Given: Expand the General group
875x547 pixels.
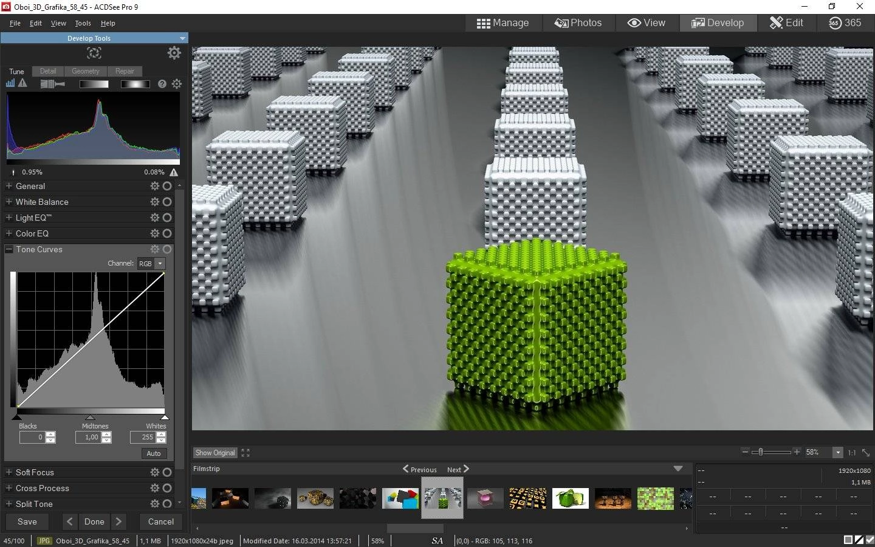Looking at the screenshot, I should (9, 186).
